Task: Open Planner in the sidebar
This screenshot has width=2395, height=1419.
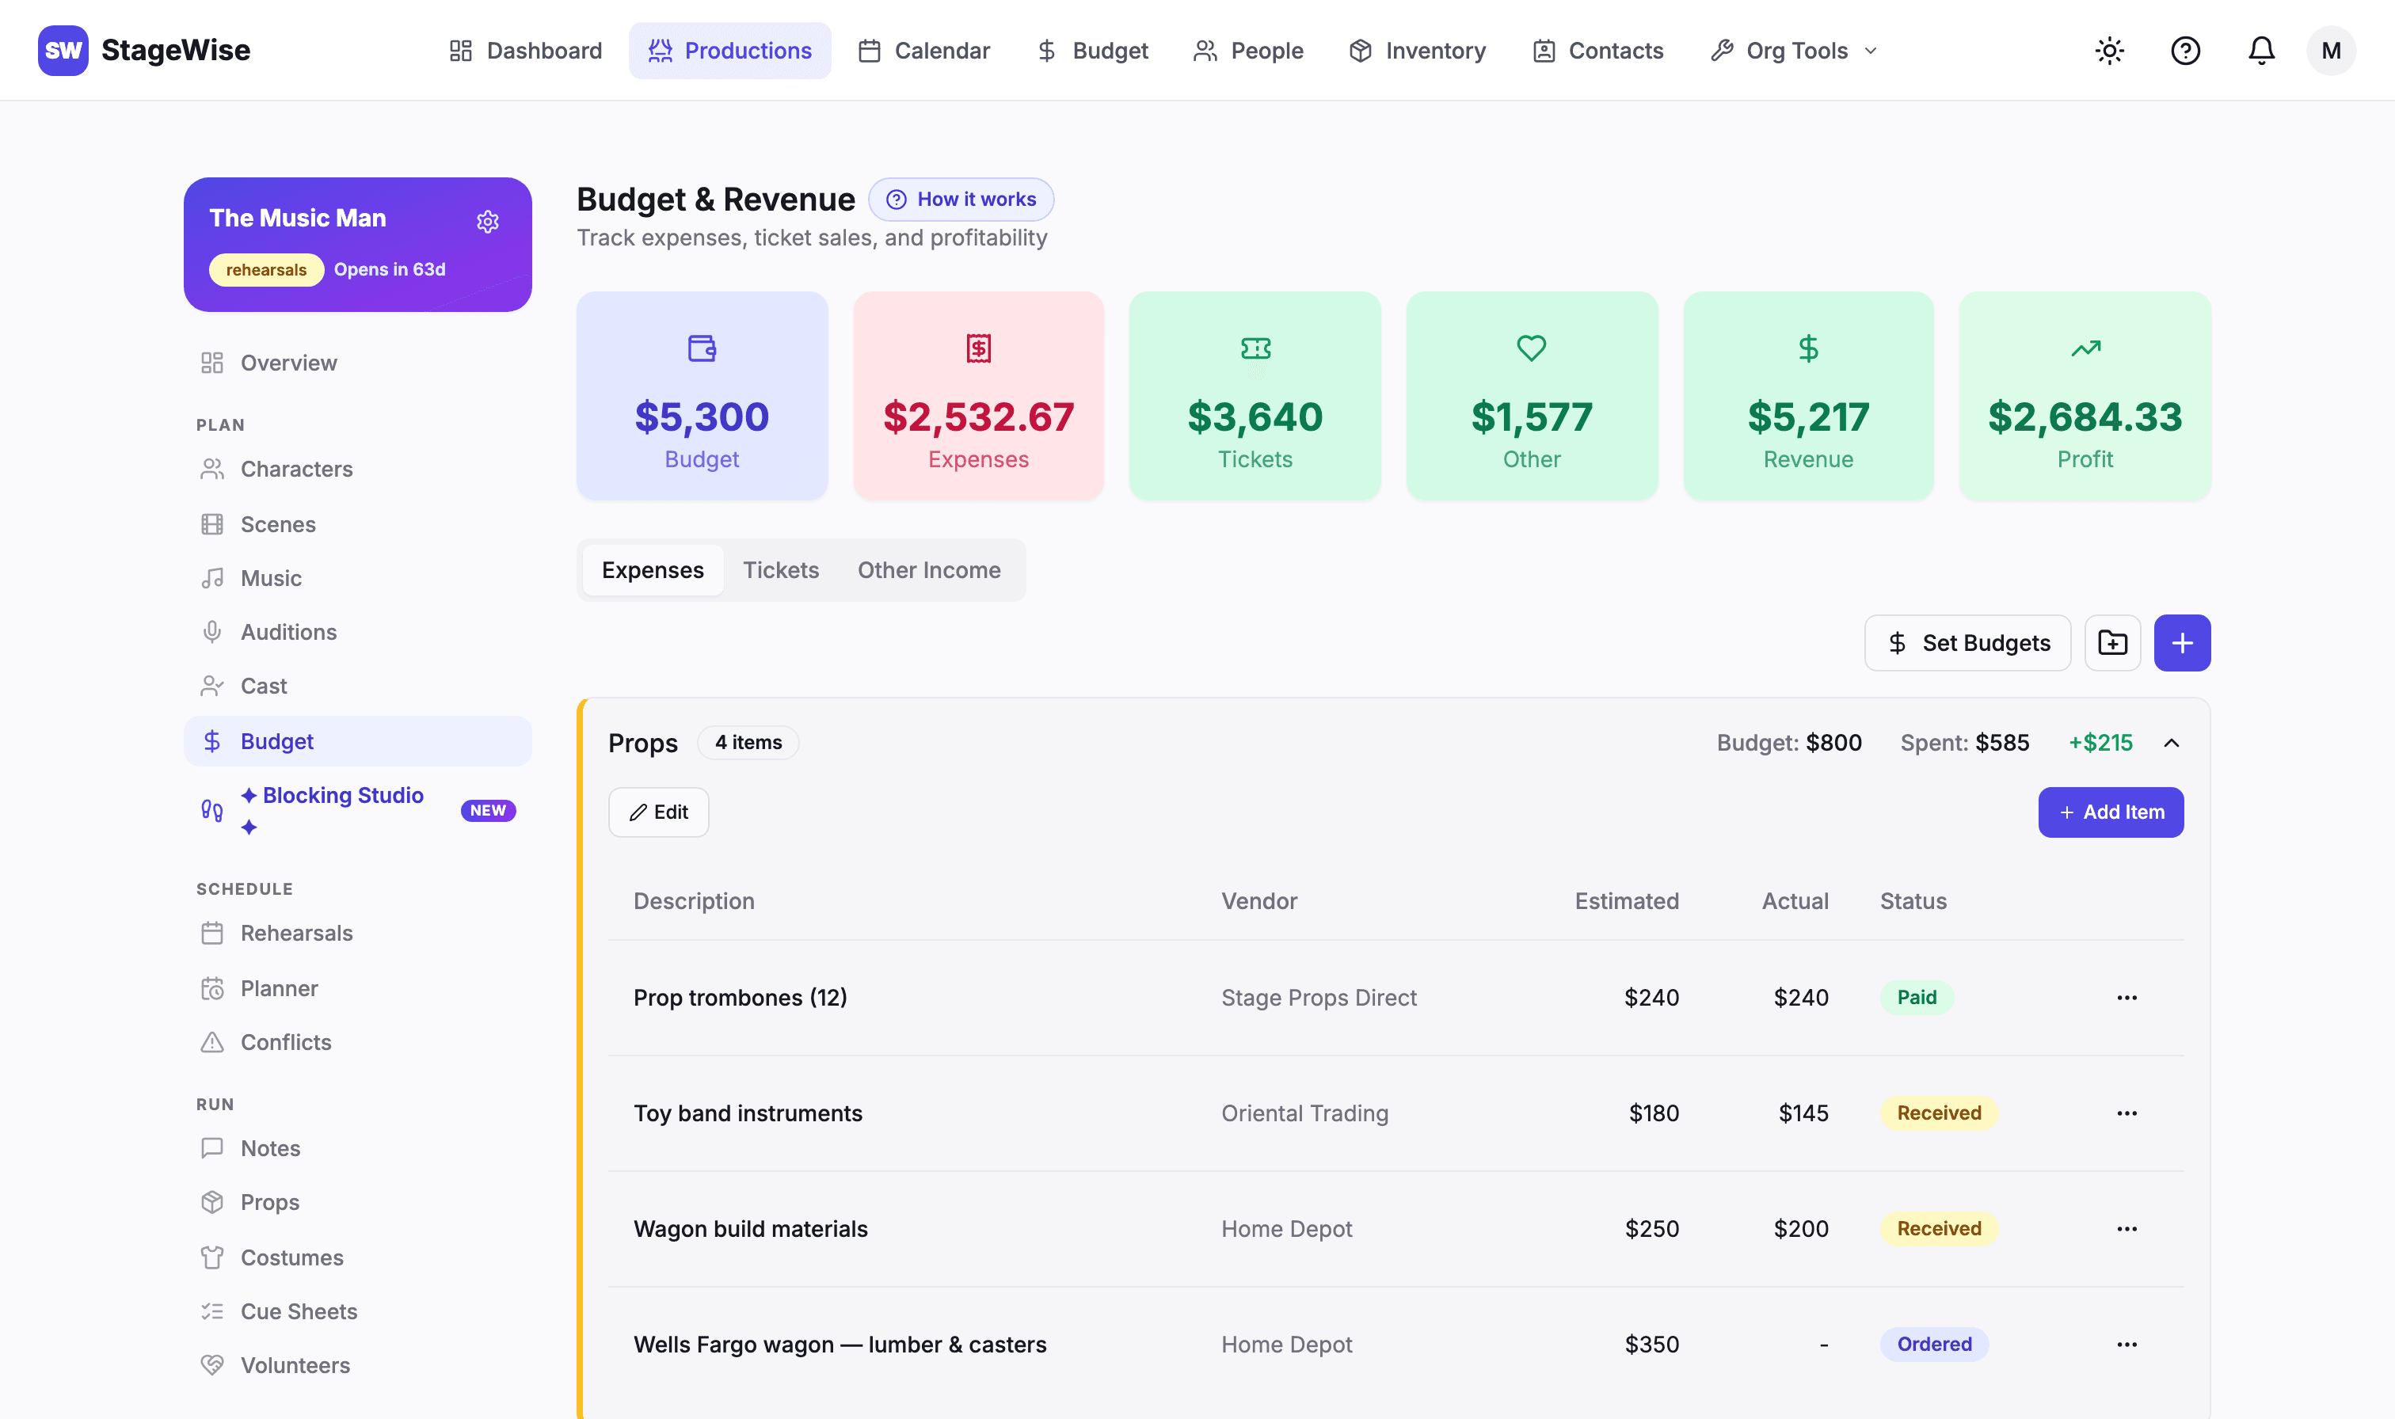Action: coord(357,987)
